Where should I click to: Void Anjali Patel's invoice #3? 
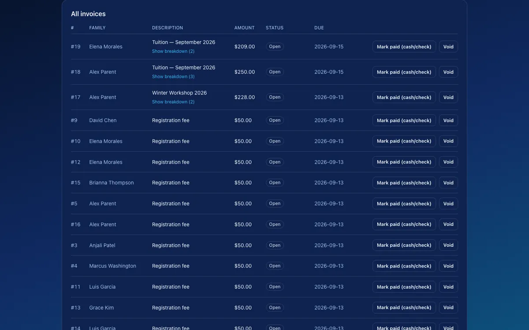(448, 245)
